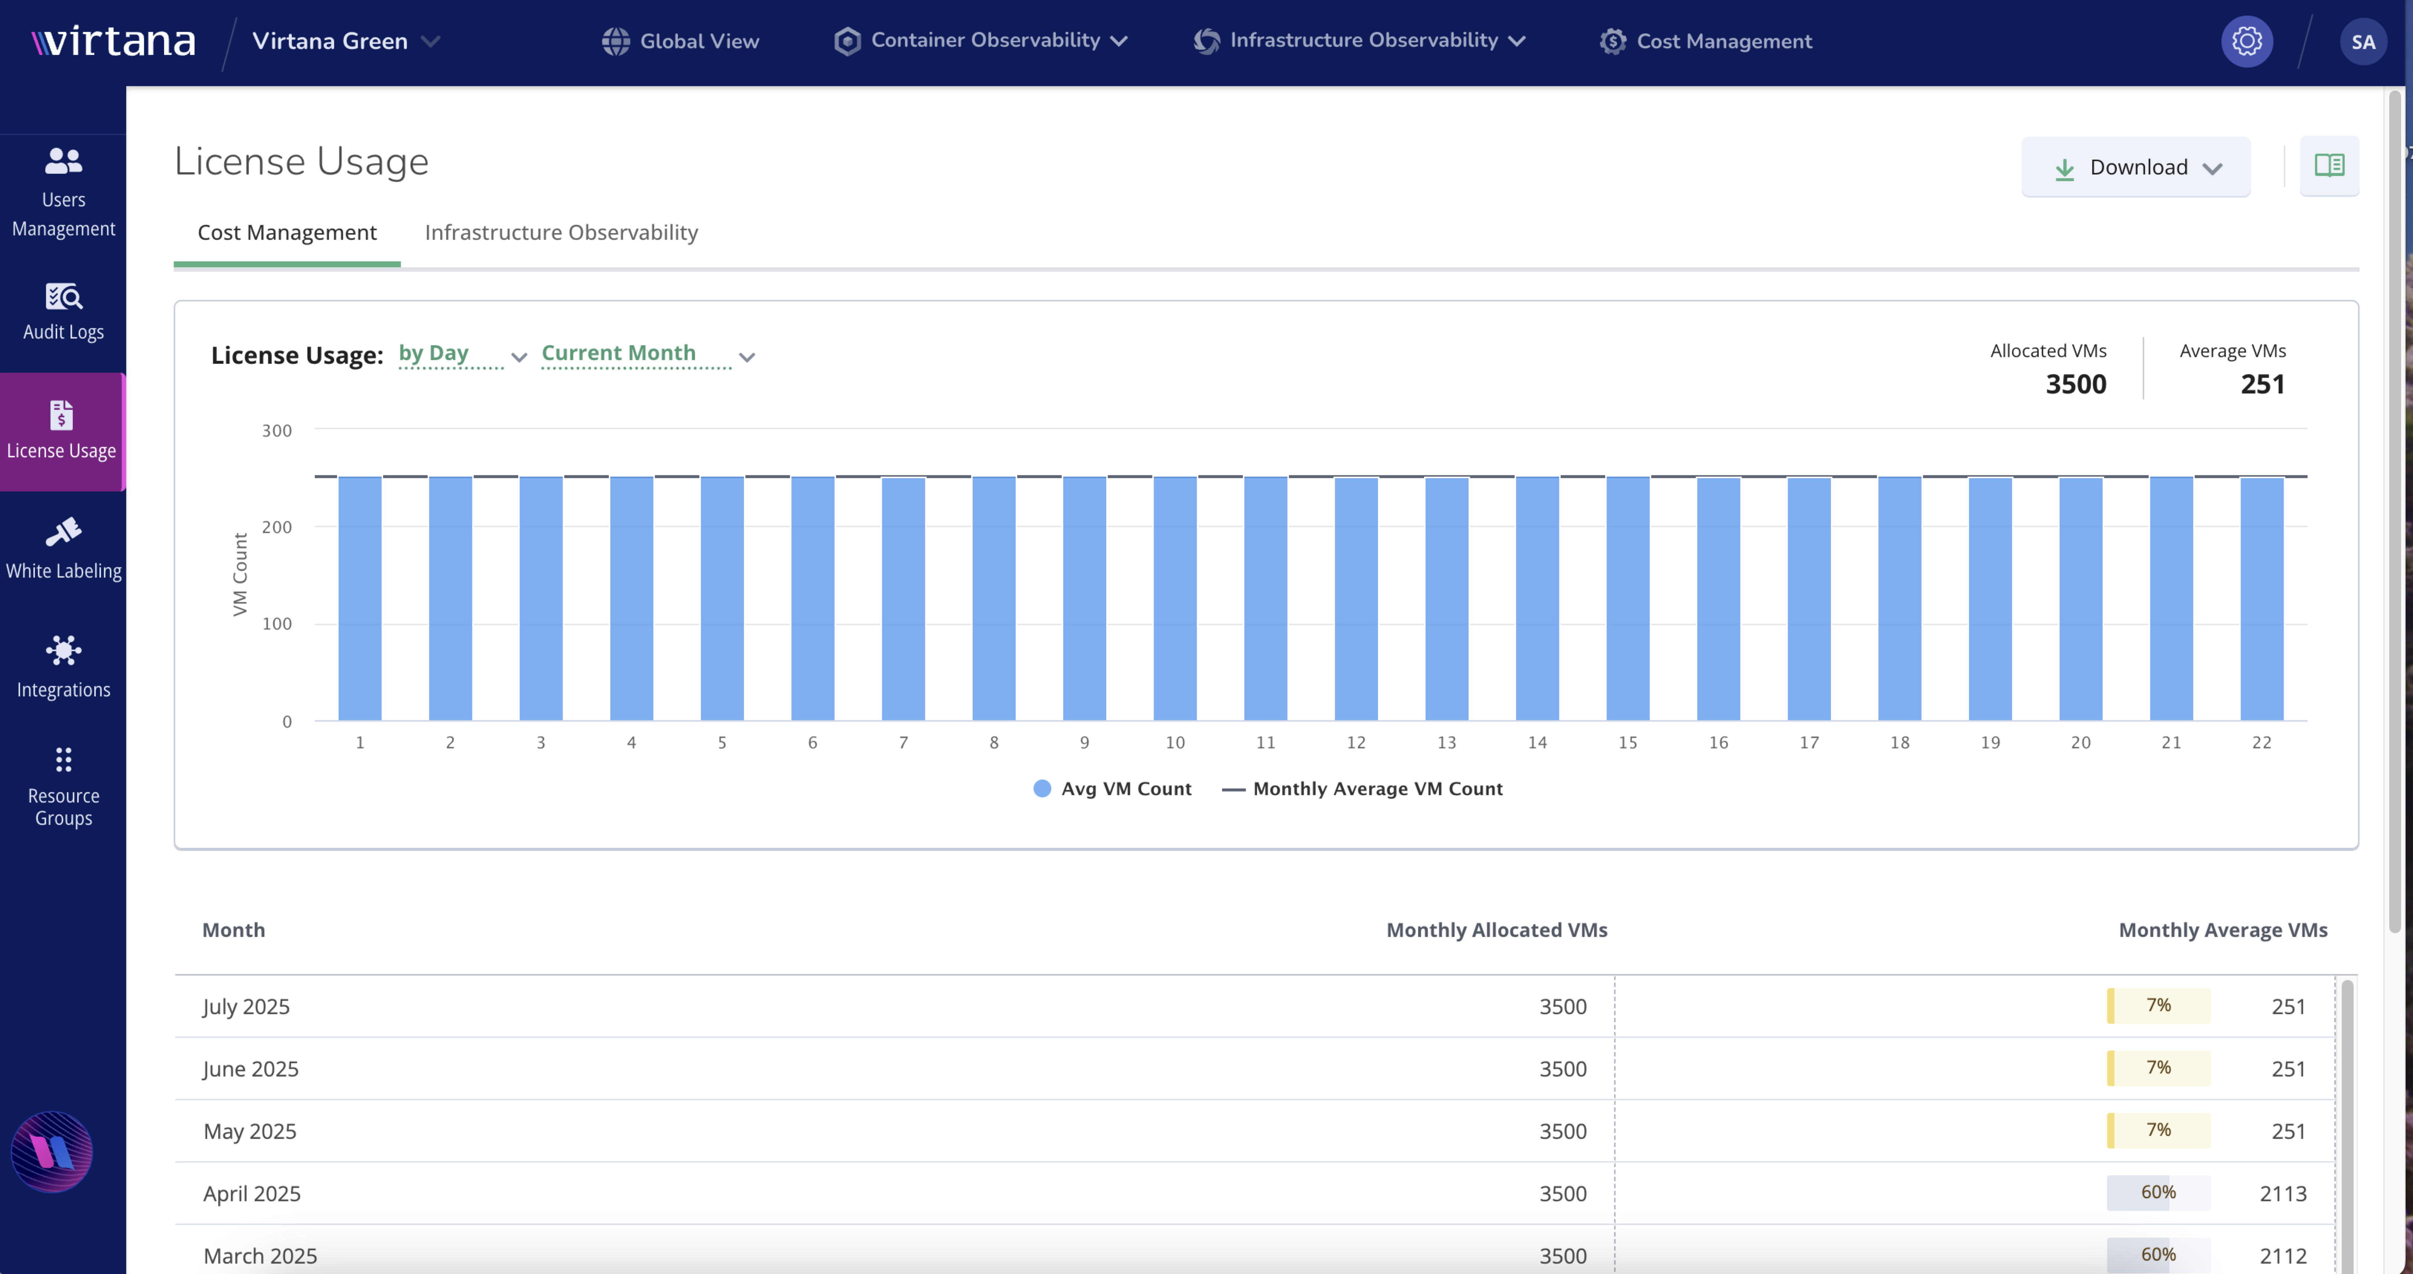
Task: Expand Infrastructure Observability nav menu
Action: click(1360, 40)
